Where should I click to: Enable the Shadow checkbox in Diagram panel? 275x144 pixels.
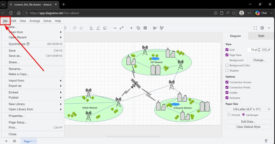point(227,71)
